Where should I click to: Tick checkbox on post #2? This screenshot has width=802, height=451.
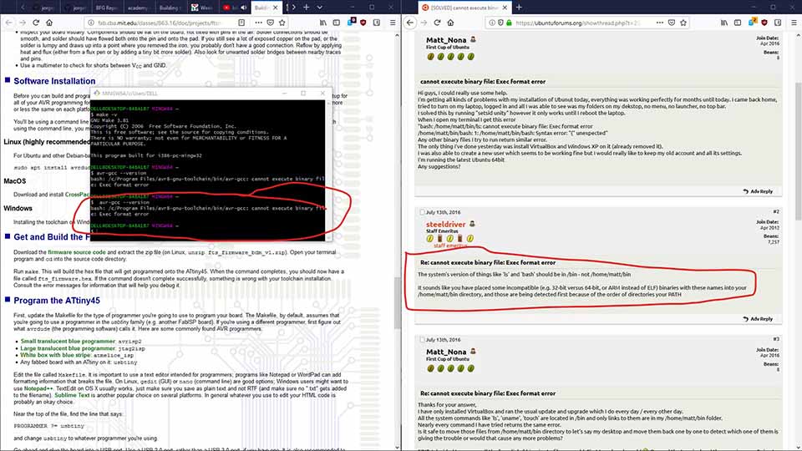pyautogui.click(x=422, y=212)
